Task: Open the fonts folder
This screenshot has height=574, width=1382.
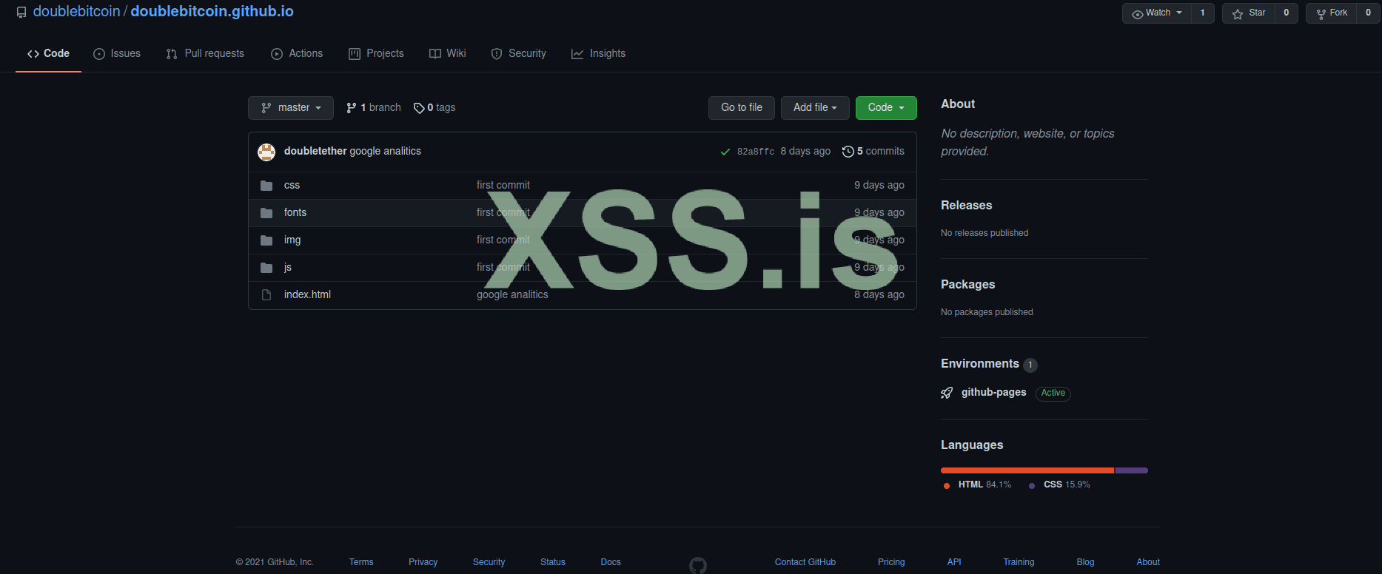Action: click(295, 213)
